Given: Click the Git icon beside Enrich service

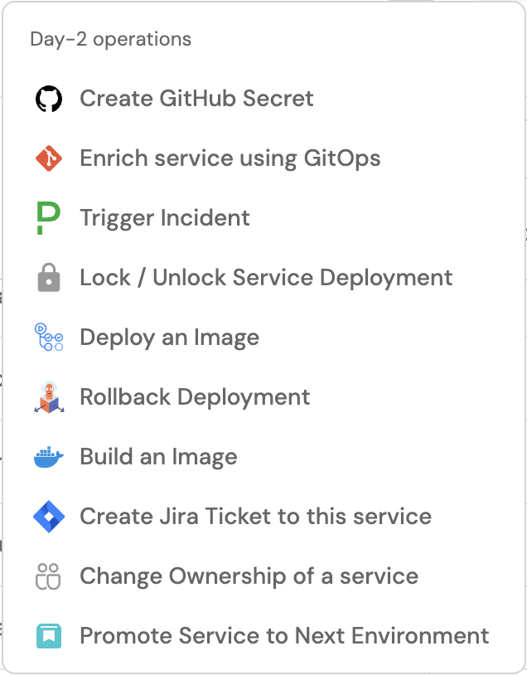Looking at the screenshot, I should pos(49,158).
